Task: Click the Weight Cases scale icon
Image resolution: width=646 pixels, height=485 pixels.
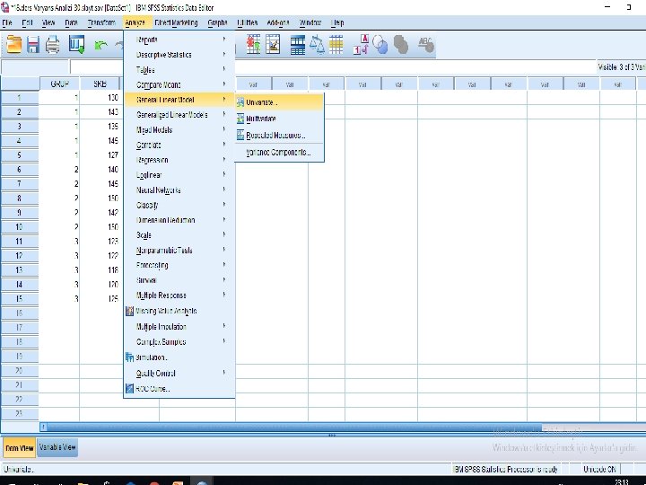Action: click(317, 45)
